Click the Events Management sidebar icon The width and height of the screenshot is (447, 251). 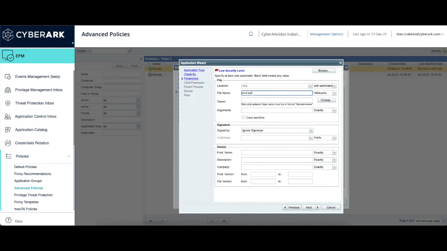pyautogui.click(x=8, y=77)
